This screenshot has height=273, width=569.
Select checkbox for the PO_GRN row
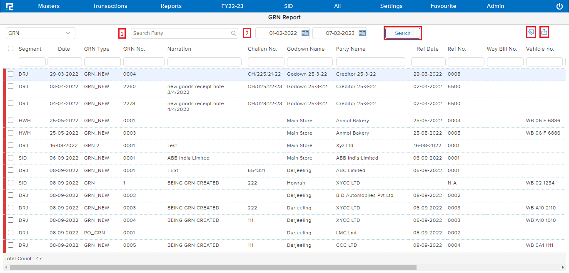click(11, 233)
